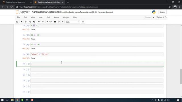Open volume control in system tray
This screenshot has width=182, height=102.
[x=168, y=100]
